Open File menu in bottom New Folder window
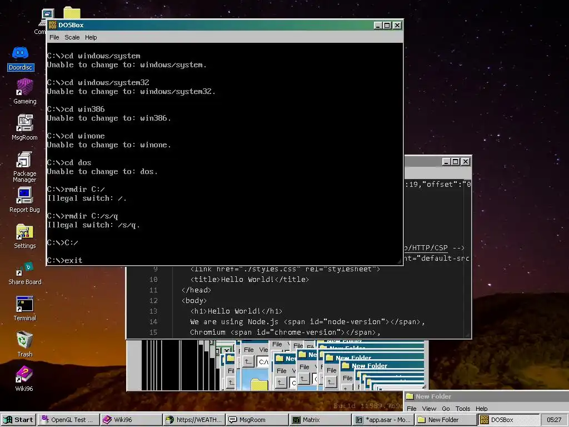 [412, 409]
